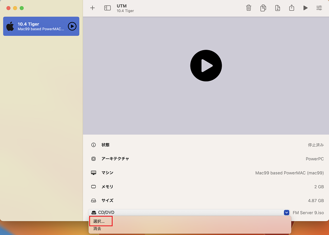329x235 pixels.
Task: Minimize the UTM window with yellow button
Action: (x=15, y=8)
